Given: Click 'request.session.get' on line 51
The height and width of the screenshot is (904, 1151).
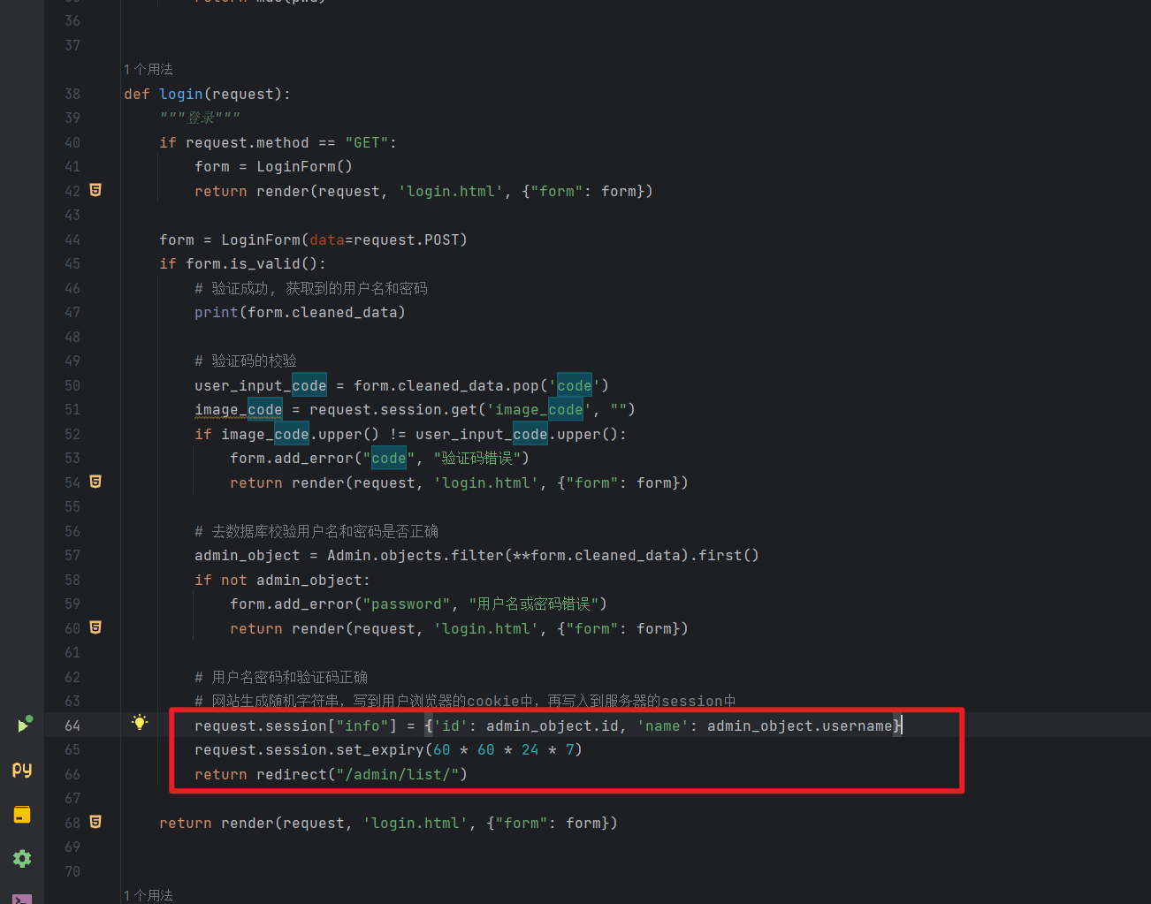Looking at the screenshot, I should (393, 409).
